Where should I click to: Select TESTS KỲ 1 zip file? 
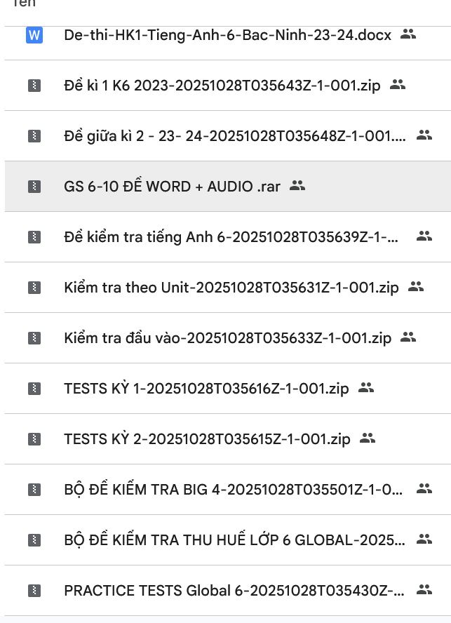[x=206, y=389]
